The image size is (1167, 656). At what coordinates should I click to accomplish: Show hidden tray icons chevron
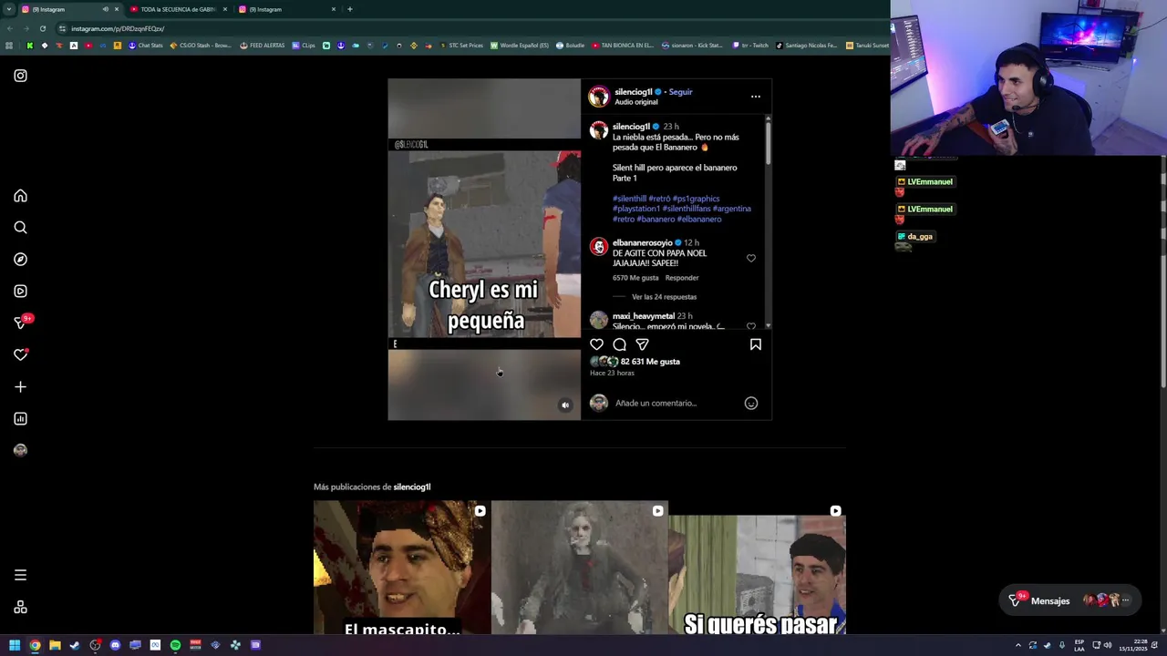tap(1018, 645)
